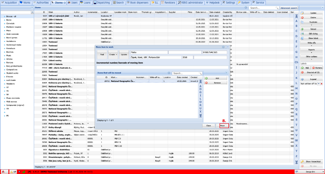Image resolution: width=325 pixels, height=174 pixels.
Task: Click the Delete button with red icon
Action: click(312, 18)
